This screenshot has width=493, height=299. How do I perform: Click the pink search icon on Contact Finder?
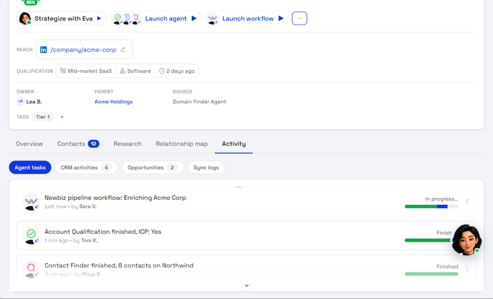point(31,269)
